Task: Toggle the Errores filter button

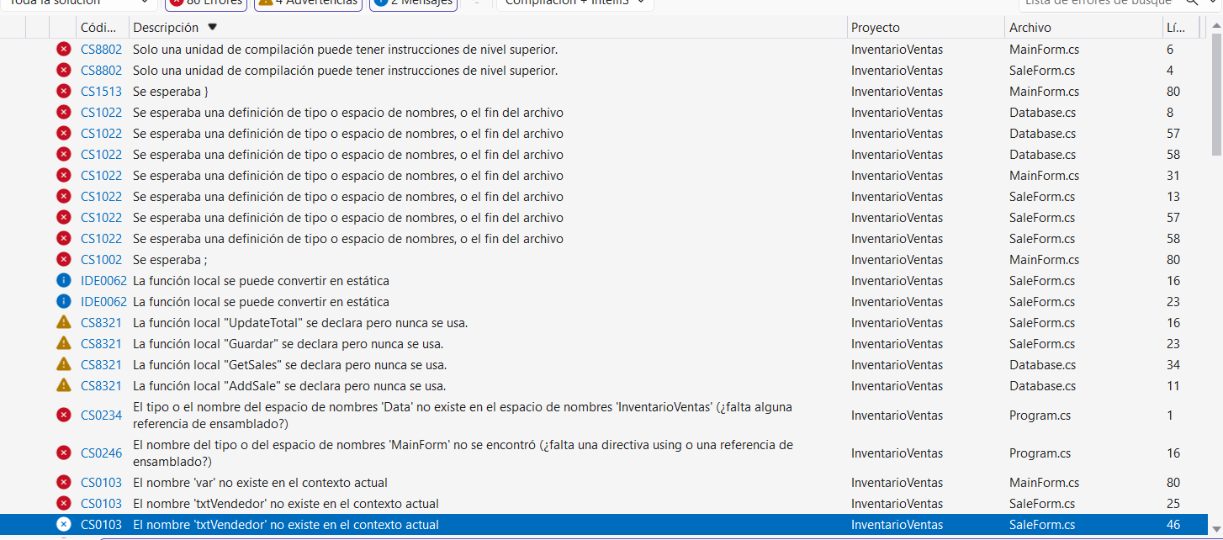Action: pyautogui.click(x=206, y=3)
